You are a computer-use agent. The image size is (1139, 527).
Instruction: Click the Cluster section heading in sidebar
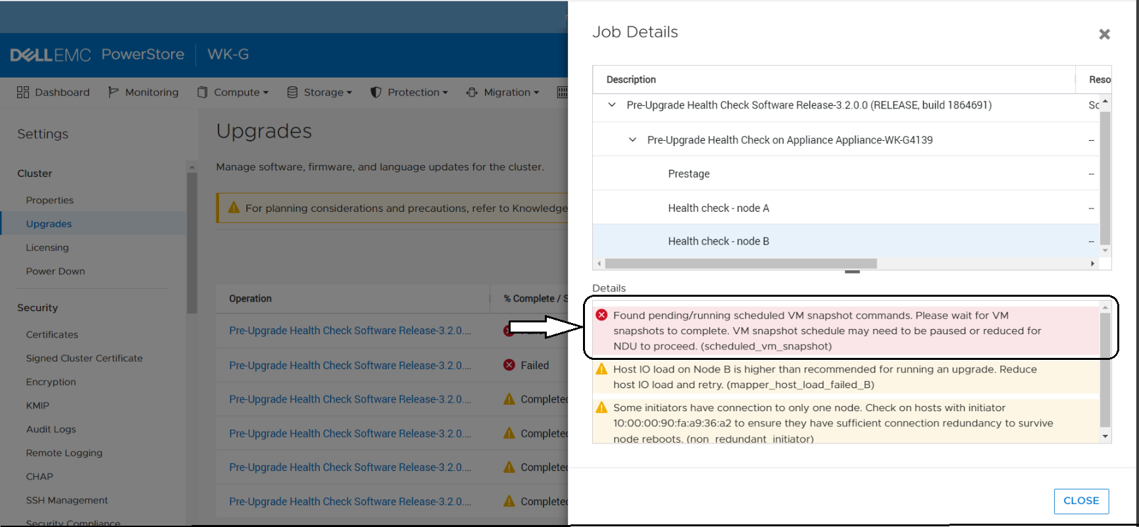pos(35,174)
